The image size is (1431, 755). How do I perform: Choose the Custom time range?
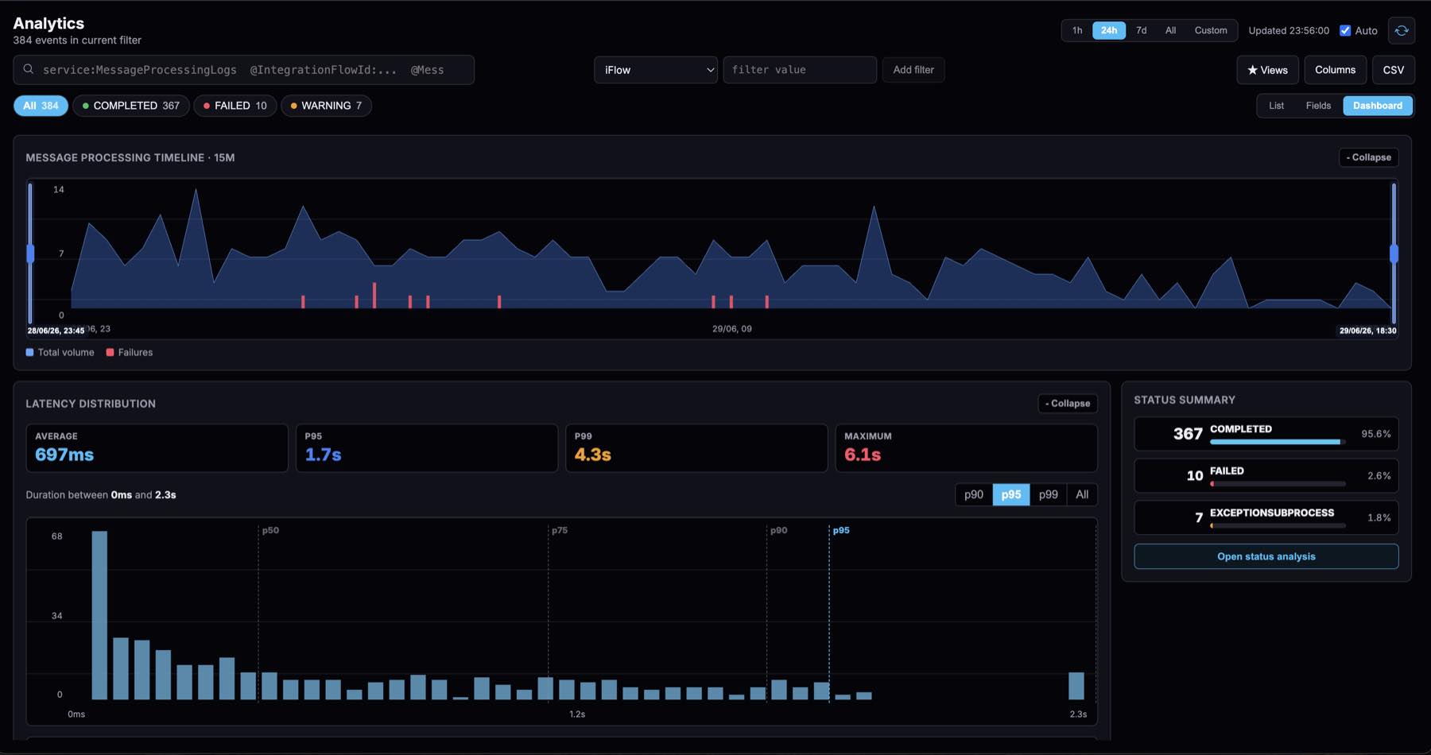tap(1211, 30)
